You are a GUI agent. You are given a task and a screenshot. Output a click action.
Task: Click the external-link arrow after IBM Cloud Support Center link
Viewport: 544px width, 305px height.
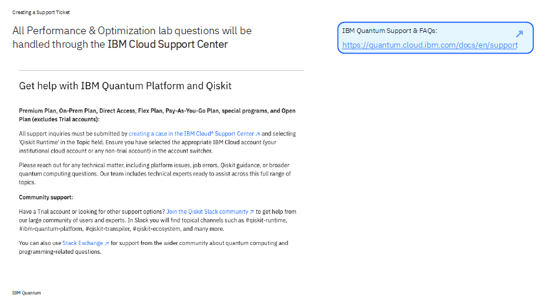[x=258, y=134]
